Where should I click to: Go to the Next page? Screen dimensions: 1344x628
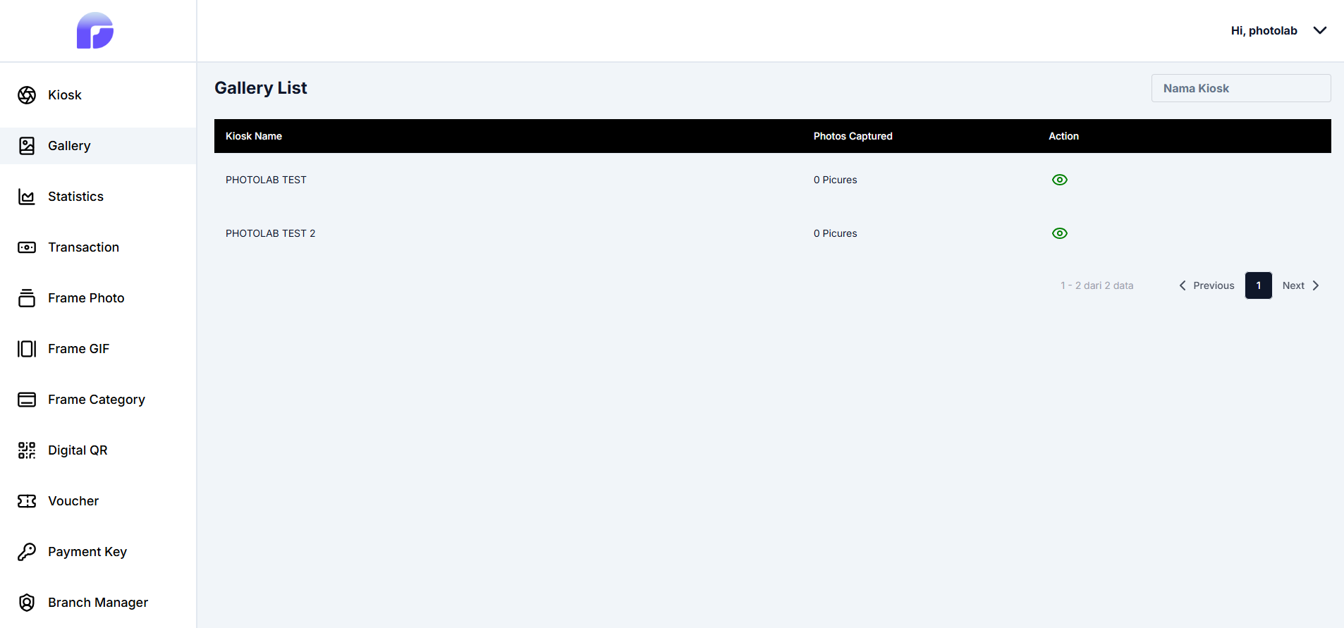(1300, 285)
